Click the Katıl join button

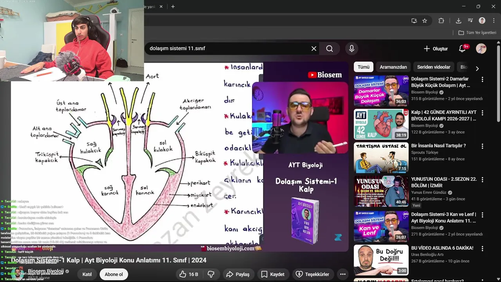(87, 274)
